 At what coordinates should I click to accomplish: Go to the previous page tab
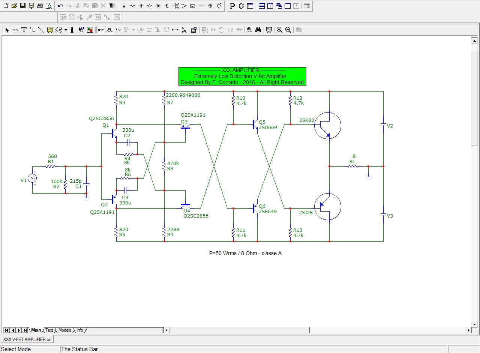pos(13,330)
